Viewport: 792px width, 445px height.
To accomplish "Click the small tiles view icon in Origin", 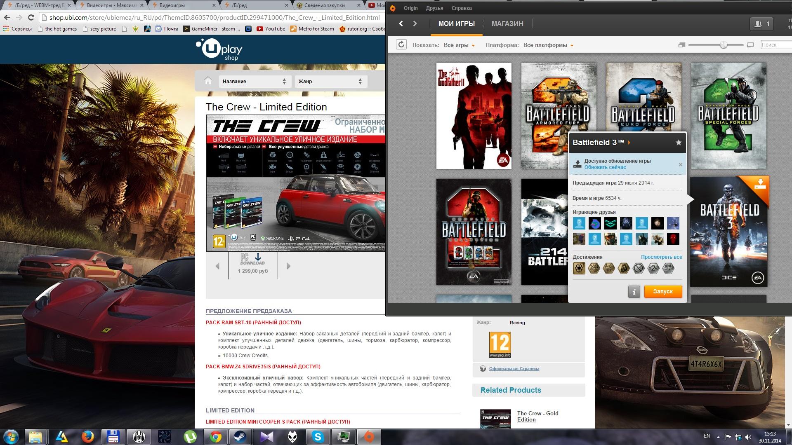I will pyautogui.click(x=681, y=45).
